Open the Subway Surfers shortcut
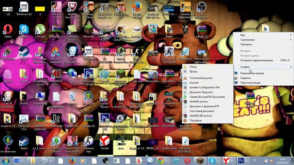294x165 pixels. pos(88,10)
